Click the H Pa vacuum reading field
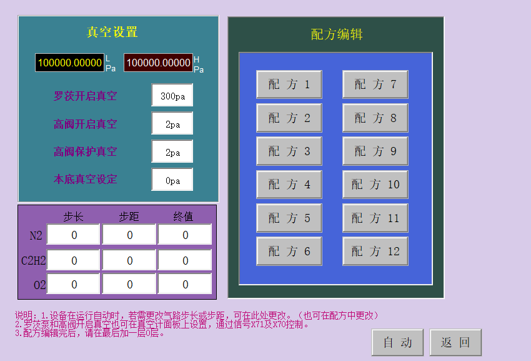Image resolution: width=531 pixels, height=361 pixels. (x=158, y=63)
